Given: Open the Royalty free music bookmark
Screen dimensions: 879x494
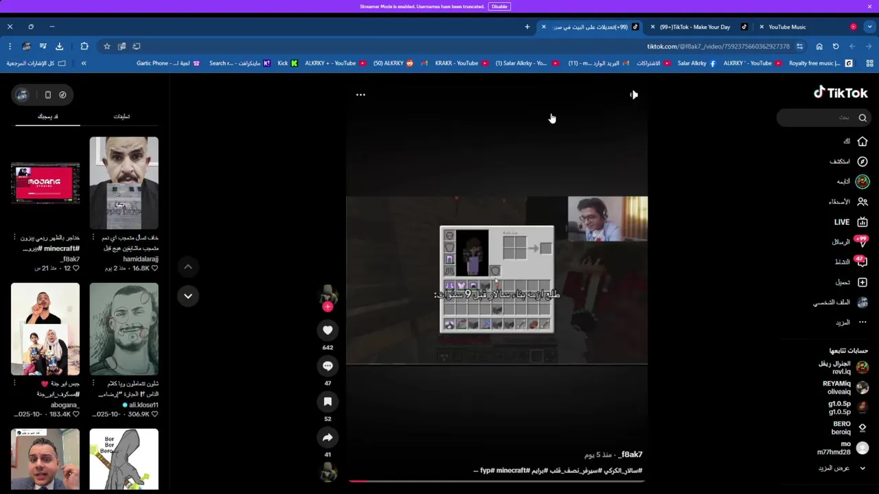Looking at the screenshot, I should coord(821,63).
